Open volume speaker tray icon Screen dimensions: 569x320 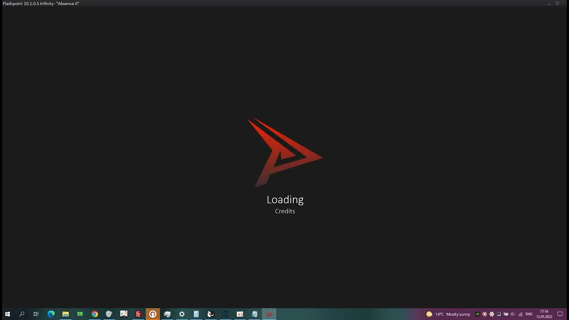(x=513, y=314)
